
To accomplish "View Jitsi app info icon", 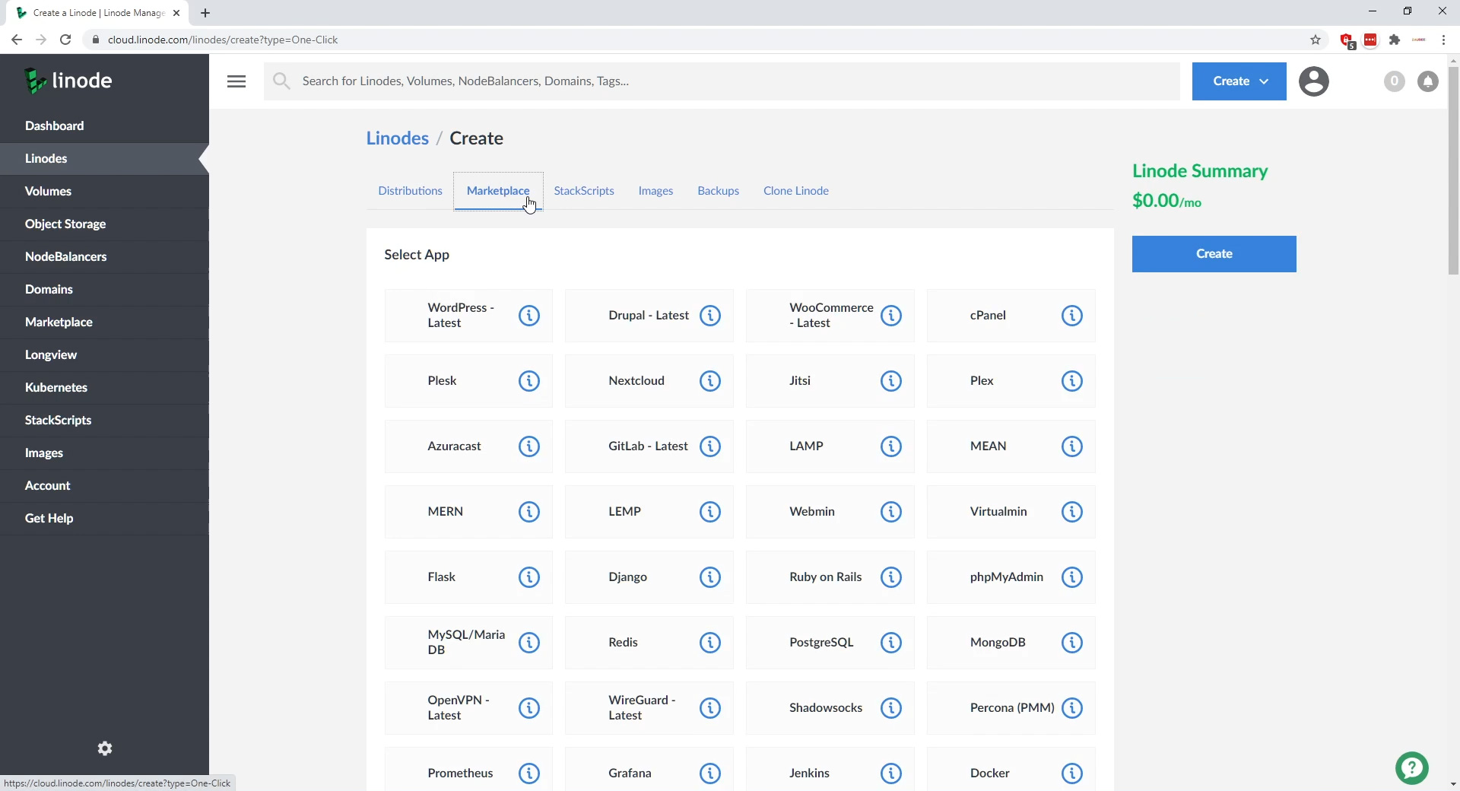I will (x=891, y=381).
